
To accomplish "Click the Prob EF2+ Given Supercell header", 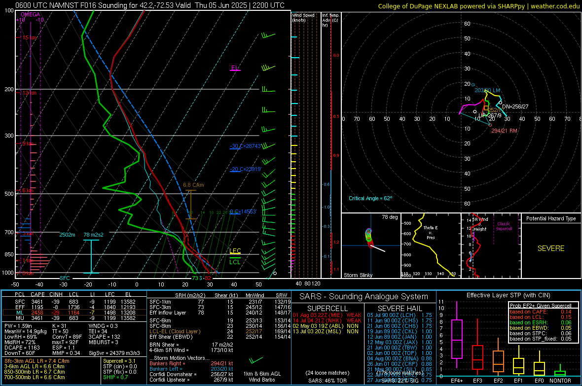I will click(541, 306).
